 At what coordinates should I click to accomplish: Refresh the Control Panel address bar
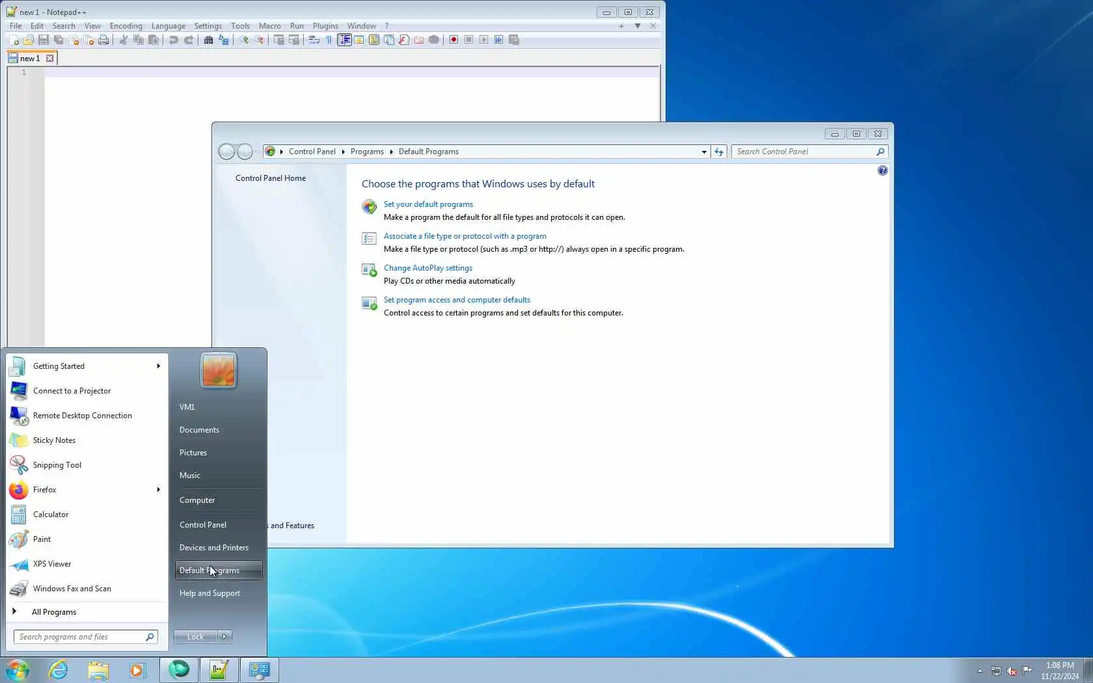(719, 152)
